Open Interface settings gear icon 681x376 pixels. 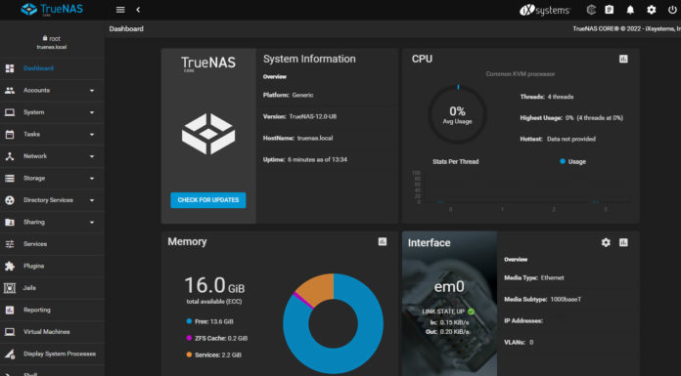pos(606,242)
